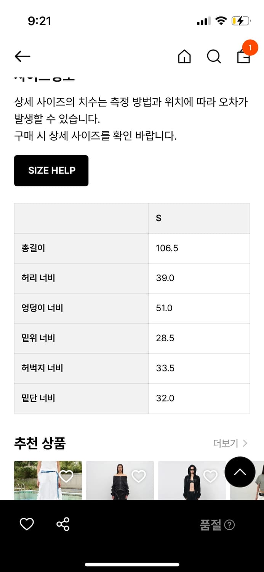
Task: Tap the home indicator bar at screen bottom
Action: click(132, 564)
